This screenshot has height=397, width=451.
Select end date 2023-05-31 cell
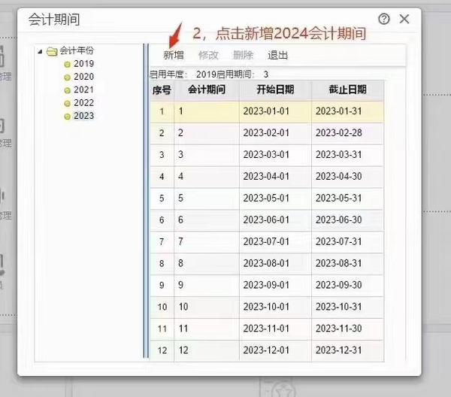click(x=347, y=198)
